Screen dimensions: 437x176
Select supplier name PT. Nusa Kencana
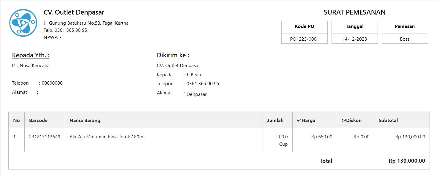31,66
